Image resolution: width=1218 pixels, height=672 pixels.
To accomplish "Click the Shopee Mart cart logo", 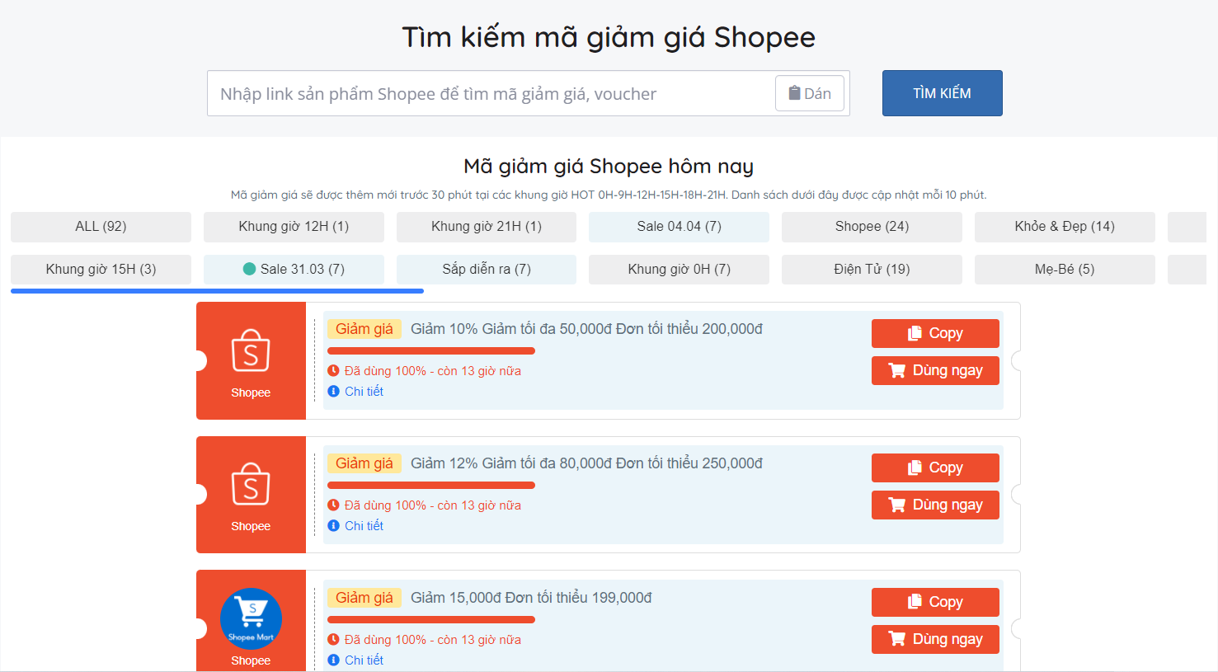I will click(x=251, y=618).
